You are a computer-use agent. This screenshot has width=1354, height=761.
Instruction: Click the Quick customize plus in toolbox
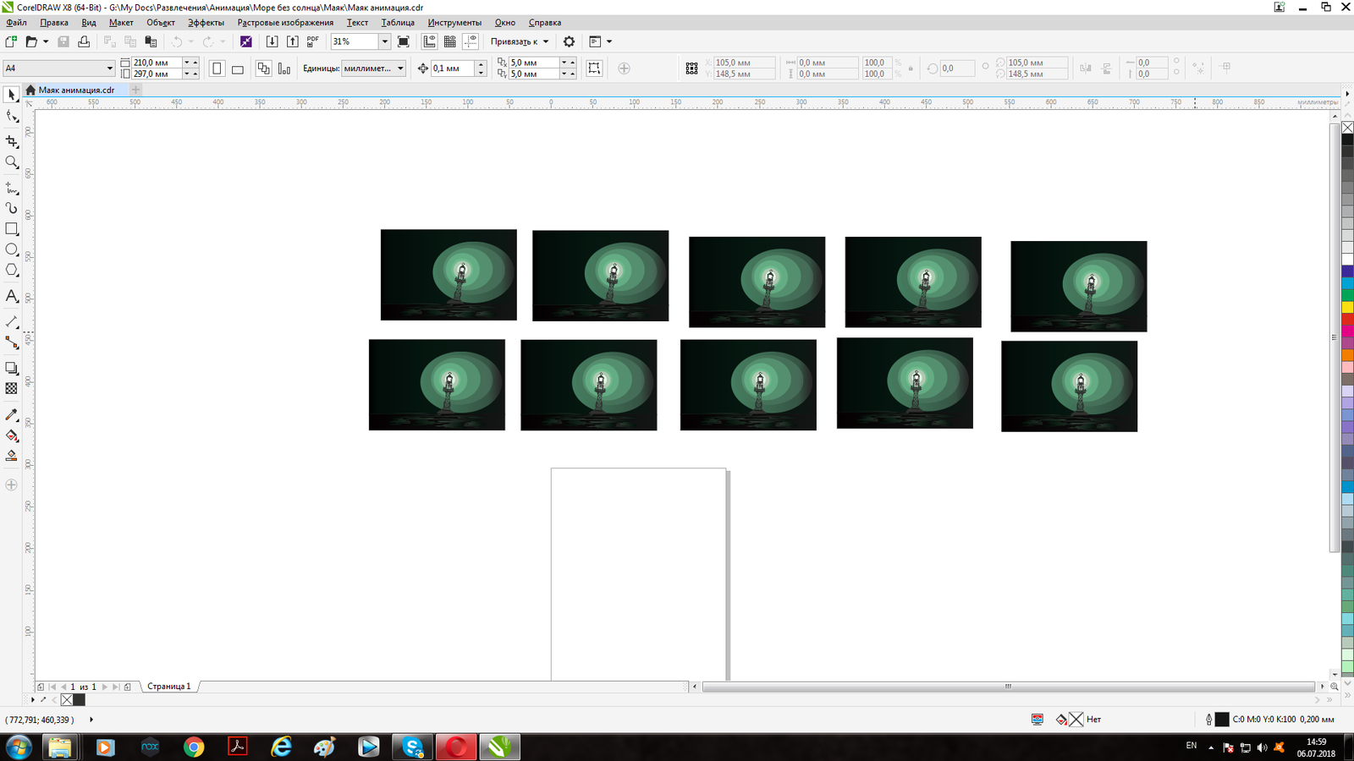[x=11, y=485]
